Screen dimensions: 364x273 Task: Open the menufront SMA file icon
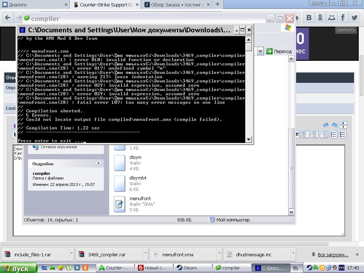point(119,204)
